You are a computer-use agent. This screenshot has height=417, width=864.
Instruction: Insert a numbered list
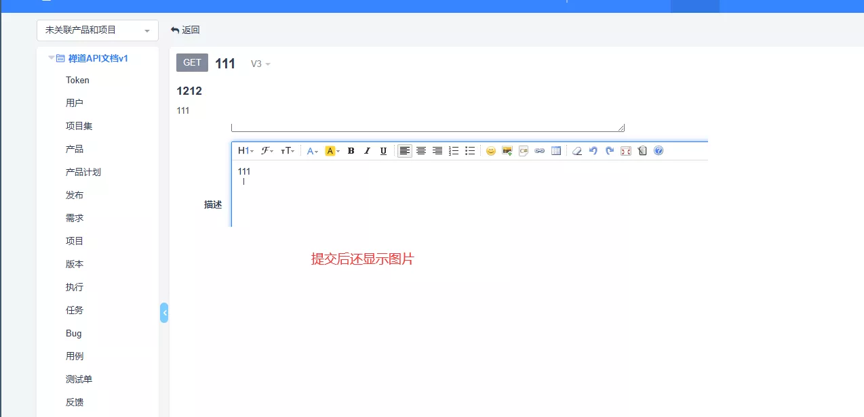454,151
